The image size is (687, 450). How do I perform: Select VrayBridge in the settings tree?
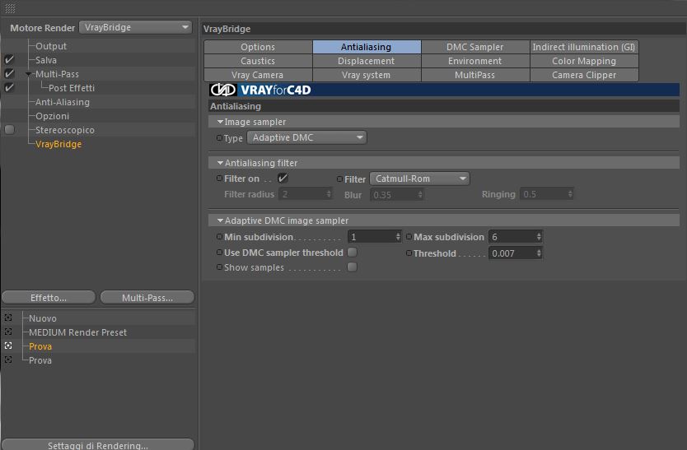58,144
